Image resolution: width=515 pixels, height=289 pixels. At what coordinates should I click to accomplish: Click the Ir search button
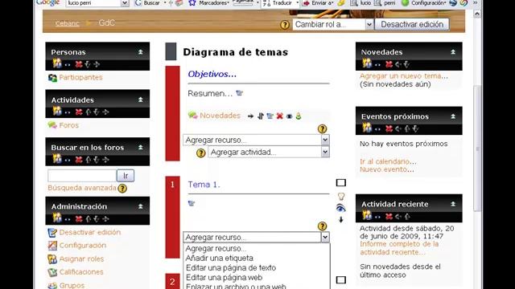click(x=126, y=176)
